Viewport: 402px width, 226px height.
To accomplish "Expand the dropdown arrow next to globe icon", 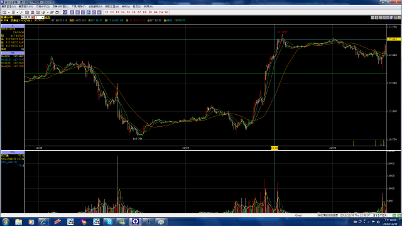I will pos(48,12).
